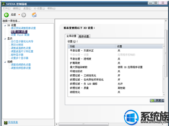Image resolution: width=169 pixels, height=126 pixels.
Task: Select the 纹理过滤 - 负 LOD 偏移 row
Action: [x=115, y=84]
